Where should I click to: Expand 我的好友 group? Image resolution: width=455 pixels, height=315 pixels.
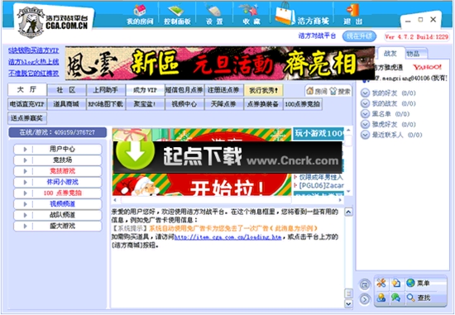pos(365,93)
